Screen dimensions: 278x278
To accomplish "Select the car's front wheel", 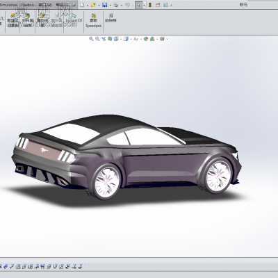I will (218, 175).
